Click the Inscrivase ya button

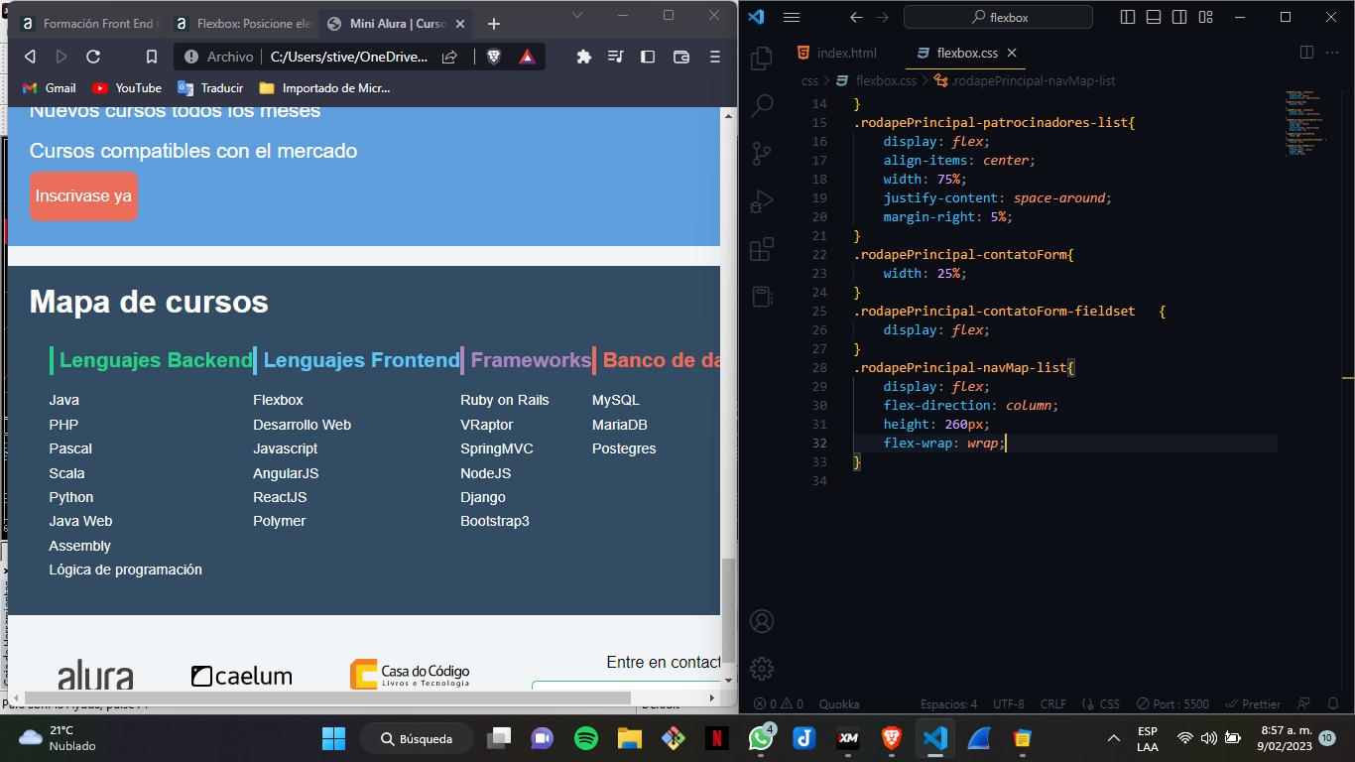83,196
